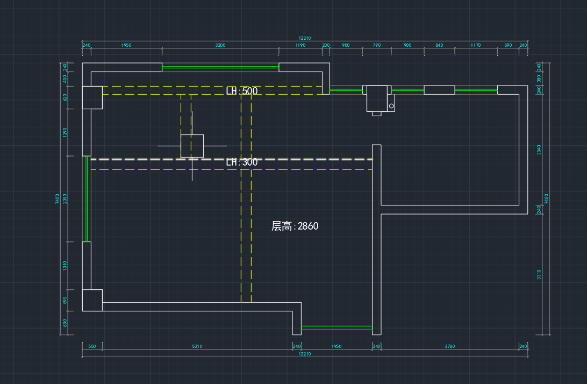This screenshot has width=587, height=384.
Task: Click the 3040 dimension text
Action: [539, 150]
